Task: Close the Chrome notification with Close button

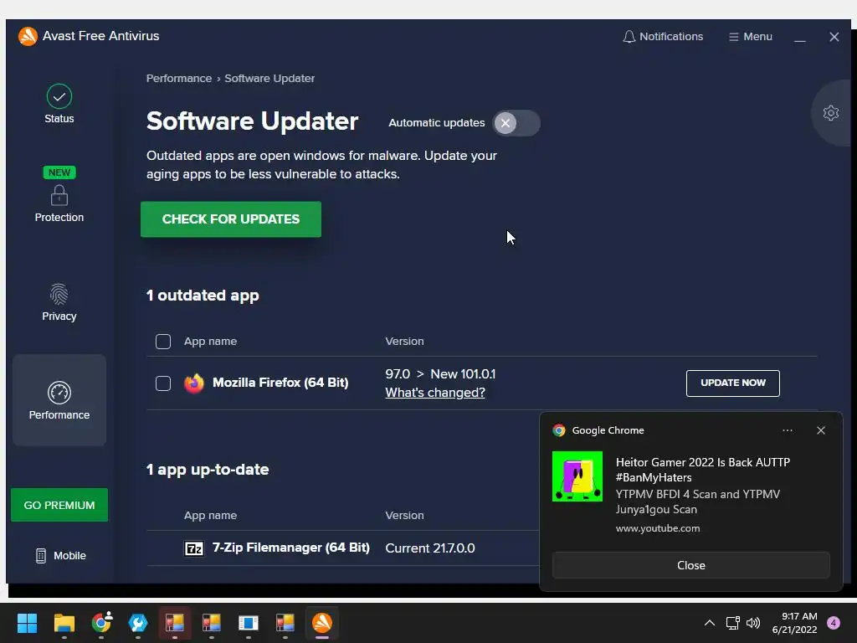Action: 690,565
